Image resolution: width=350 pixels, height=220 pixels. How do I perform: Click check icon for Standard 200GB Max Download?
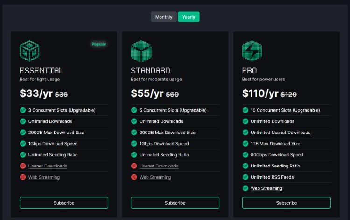pyautogui.click(x=134, y=133)
